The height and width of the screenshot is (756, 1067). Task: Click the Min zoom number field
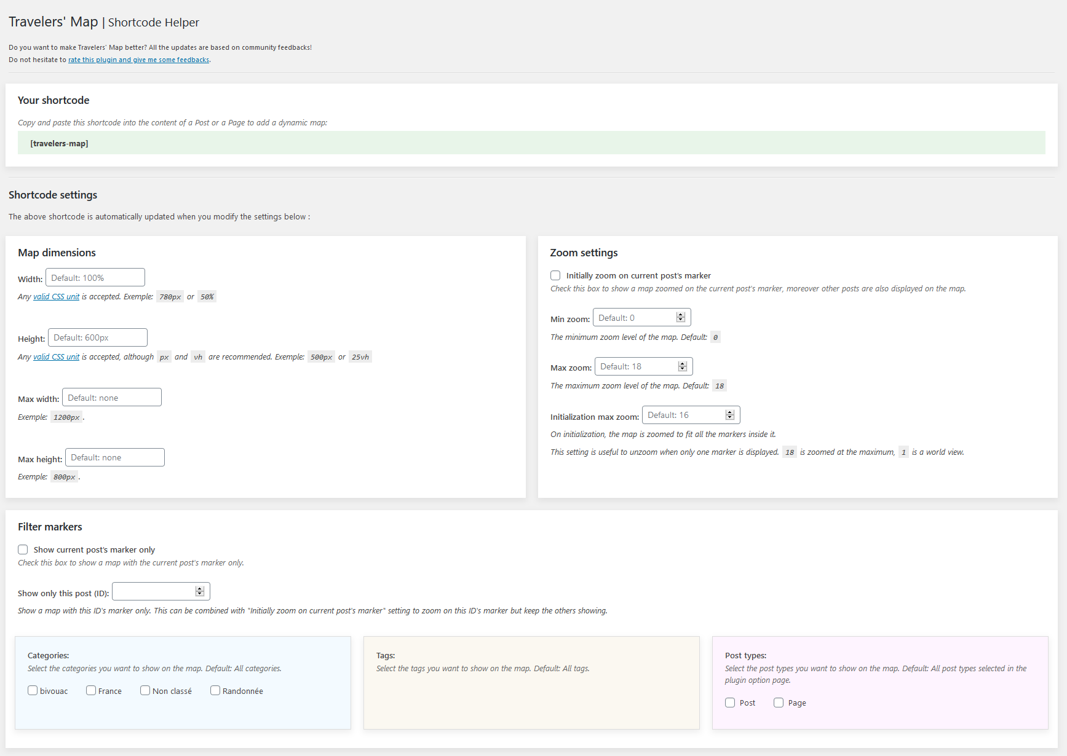[x=642, y=318]
